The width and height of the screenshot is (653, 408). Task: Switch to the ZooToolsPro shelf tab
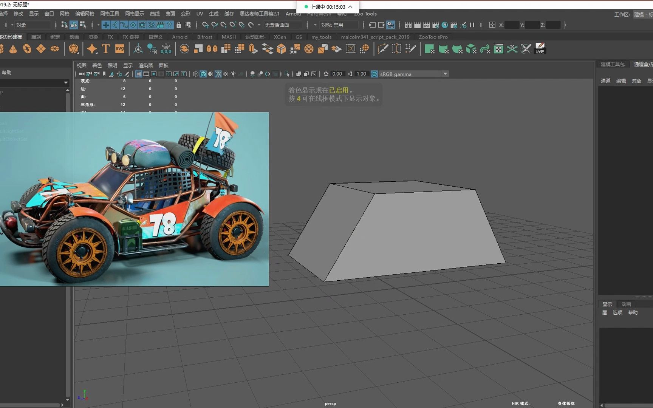[433, 37]
